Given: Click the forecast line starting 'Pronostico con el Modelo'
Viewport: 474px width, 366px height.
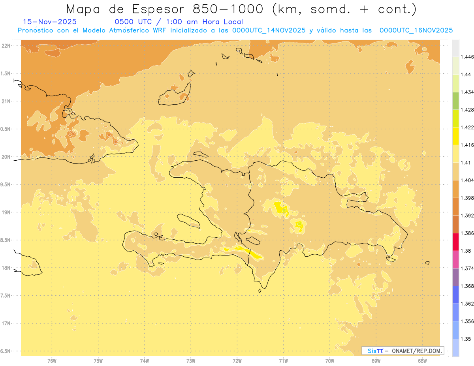Looking at the screenshot, I should (235, 30).
